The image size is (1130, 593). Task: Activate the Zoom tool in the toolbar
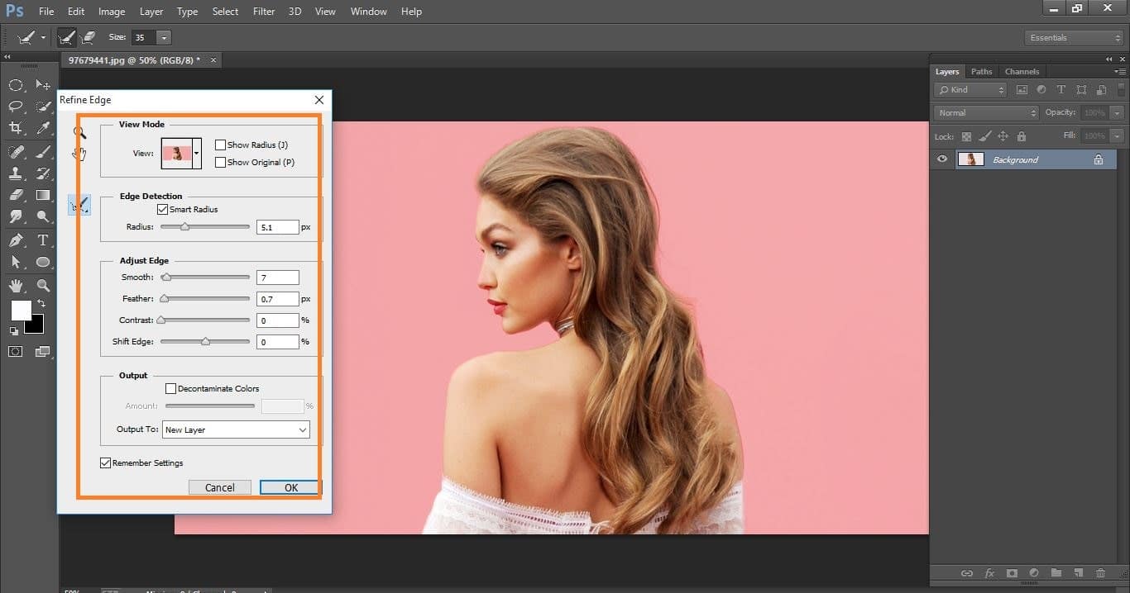pyautogui.click(x=43, y=286)
